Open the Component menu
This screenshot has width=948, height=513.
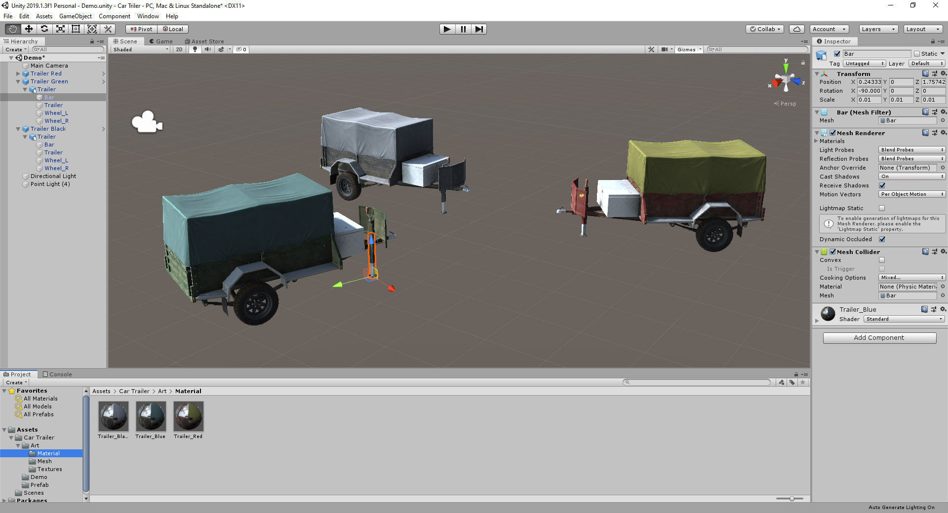pyautogui.click(x=115, y=16)
